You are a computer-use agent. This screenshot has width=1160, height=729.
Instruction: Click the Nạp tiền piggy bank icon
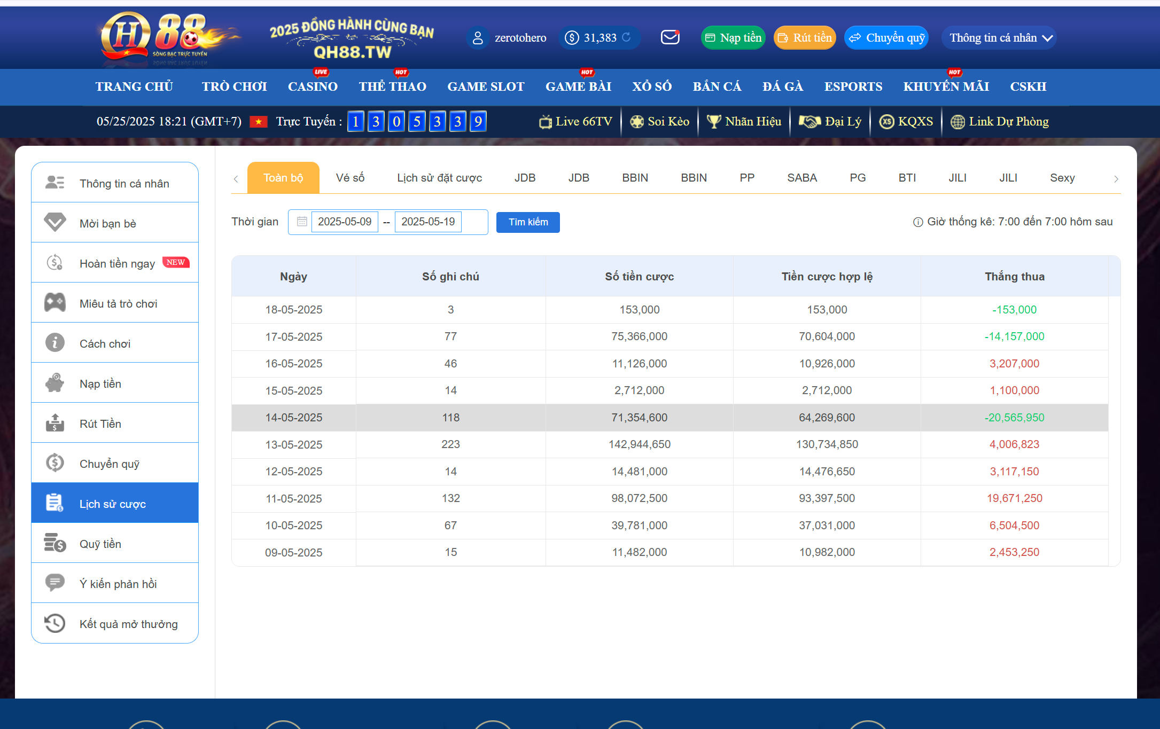(x=55, y=383)
